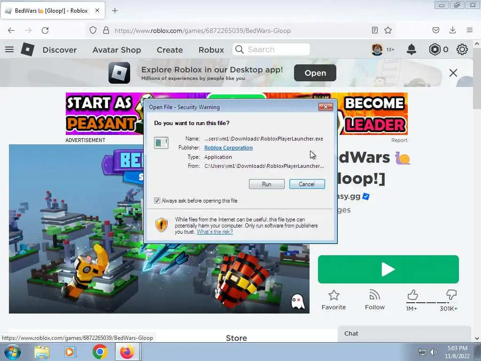Close the Security Warning dialog with X
Viewport: 481px width, 361px height.
click(326, 107)
